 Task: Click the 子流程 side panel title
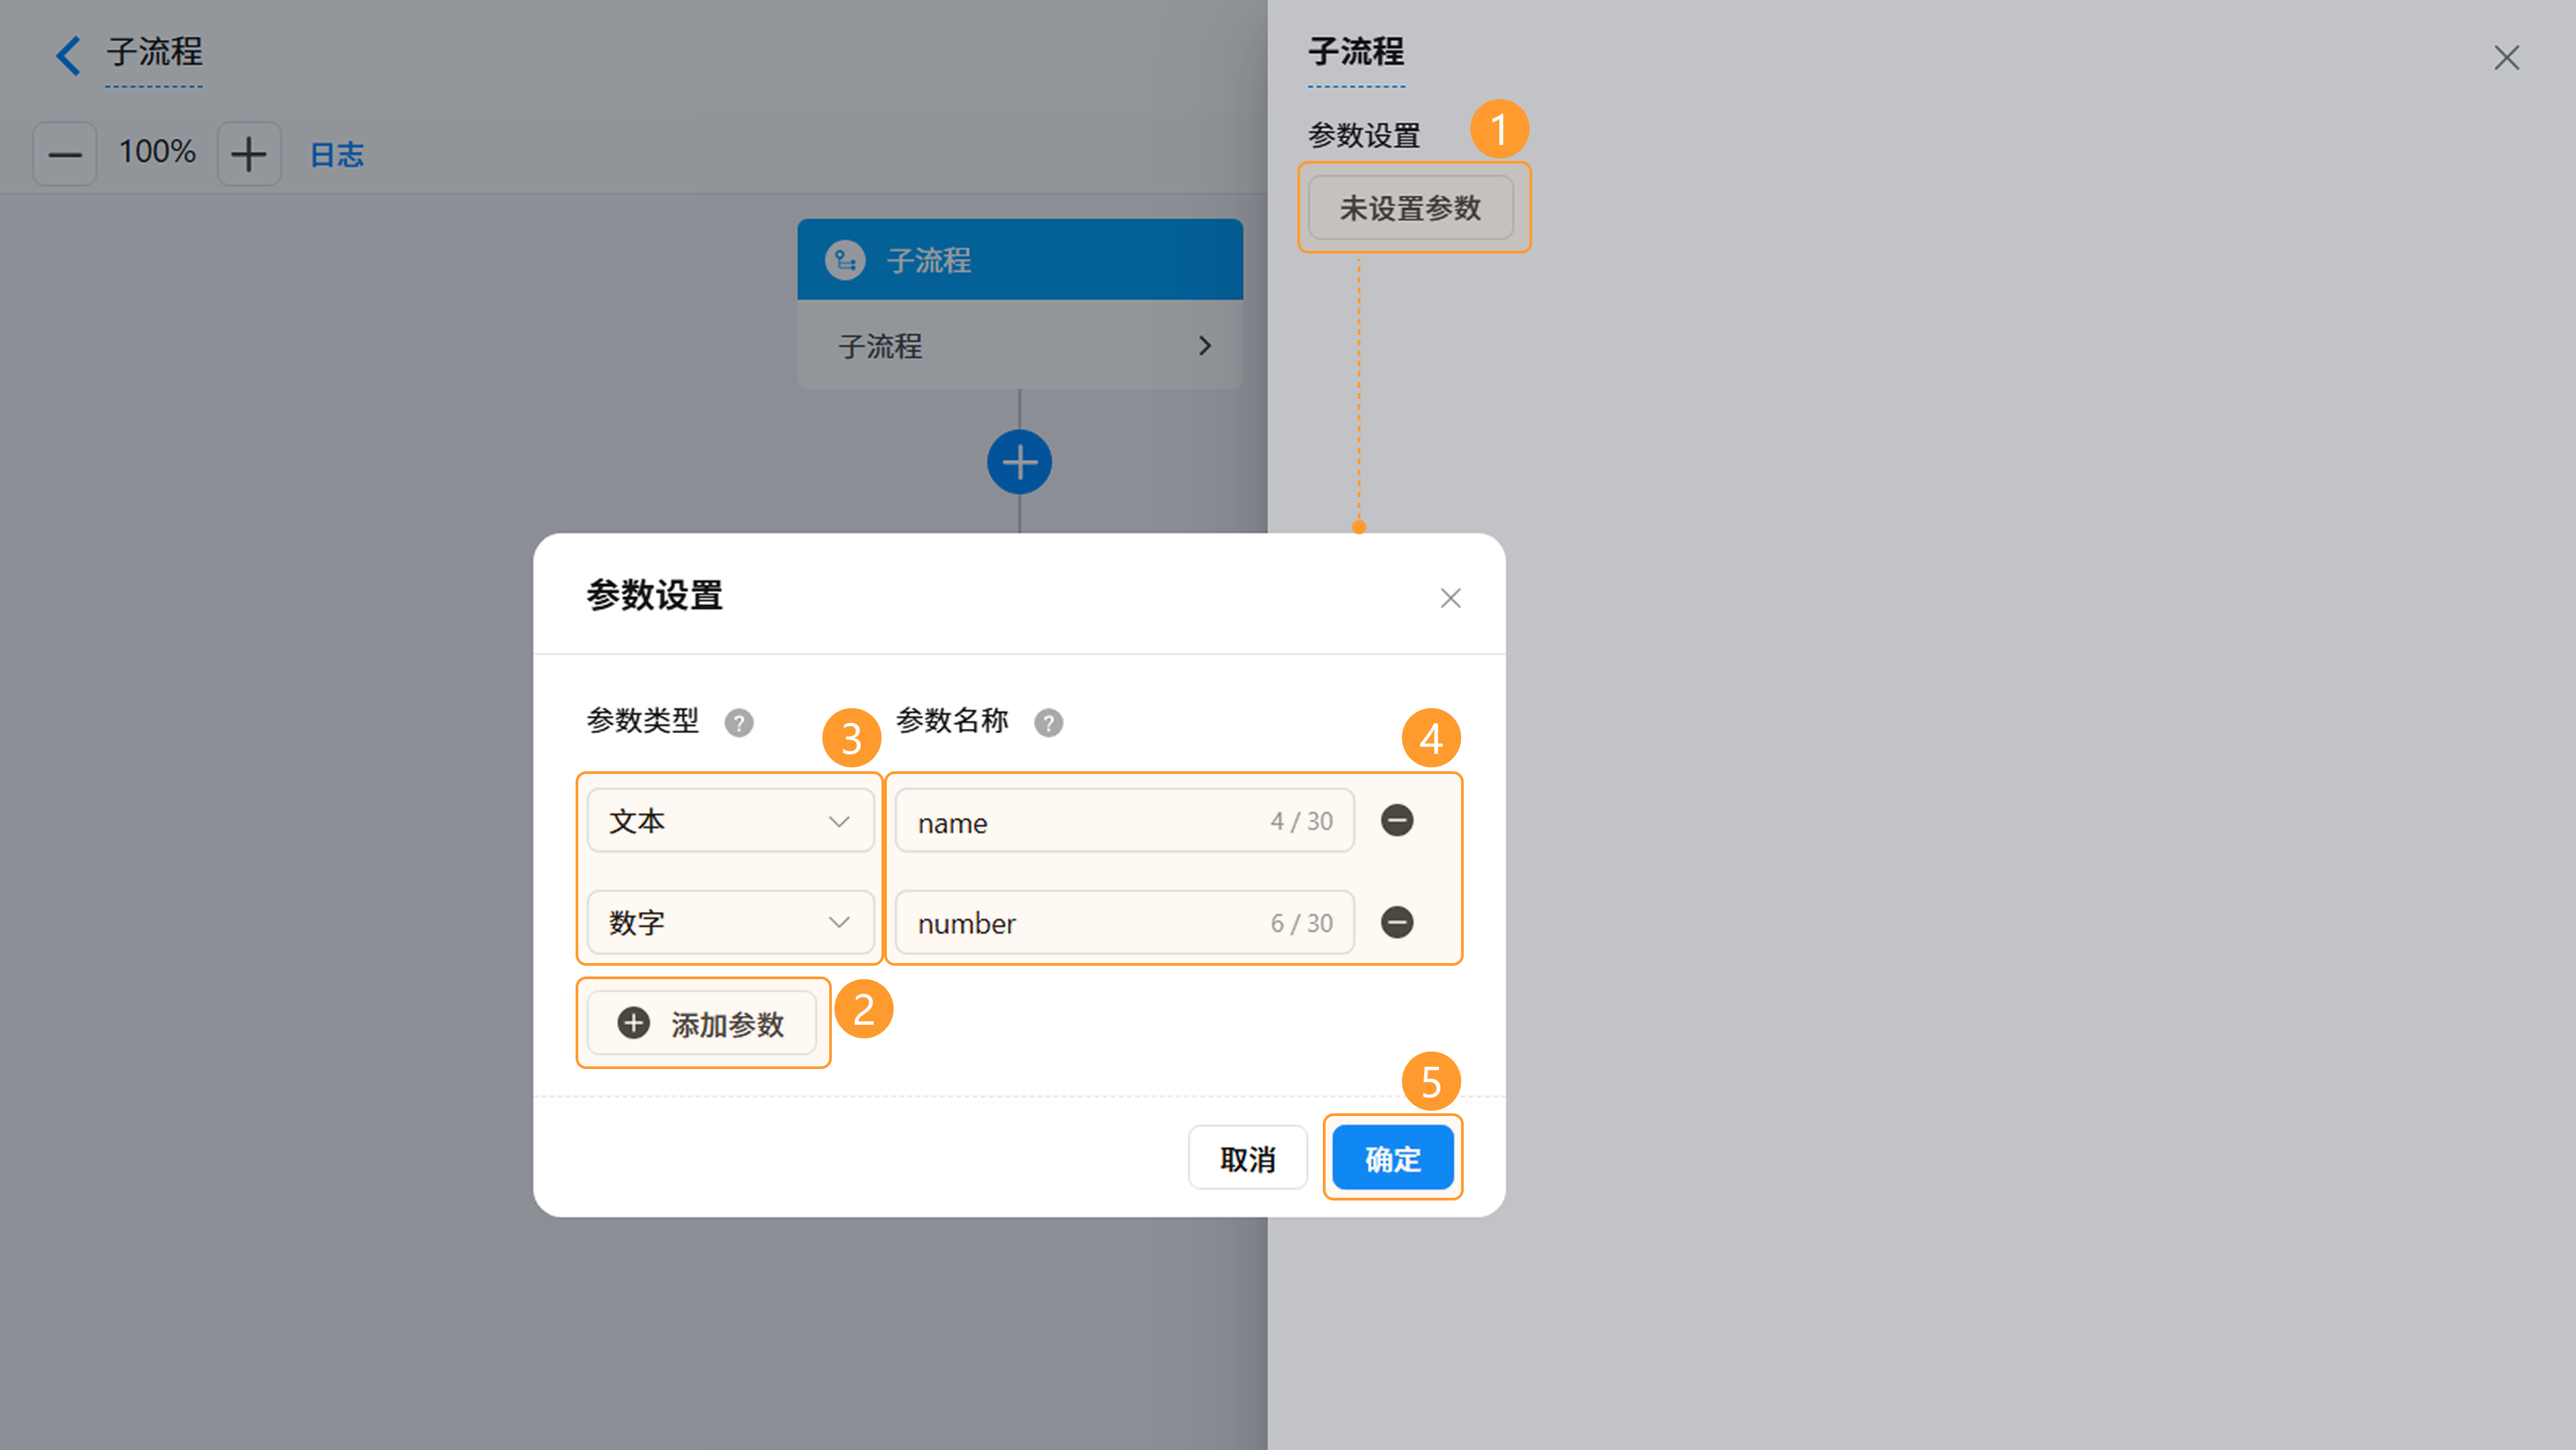click(x=1356, y=52)
